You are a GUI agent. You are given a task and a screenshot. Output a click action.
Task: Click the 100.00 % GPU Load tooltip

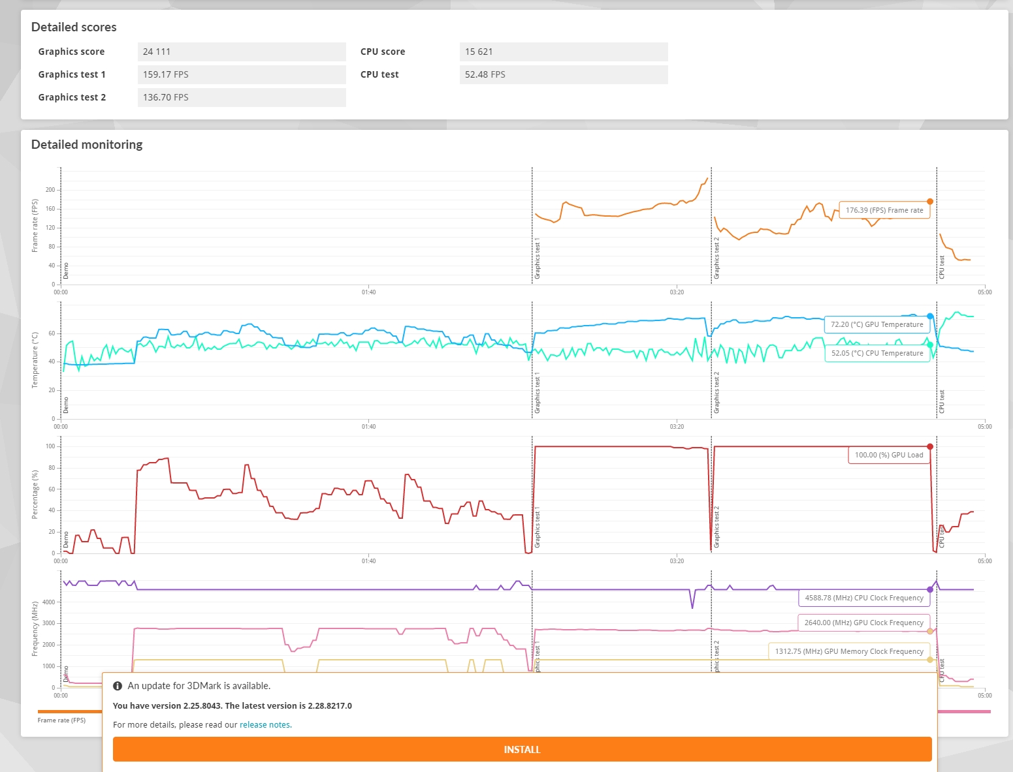[x=889, y=455]
